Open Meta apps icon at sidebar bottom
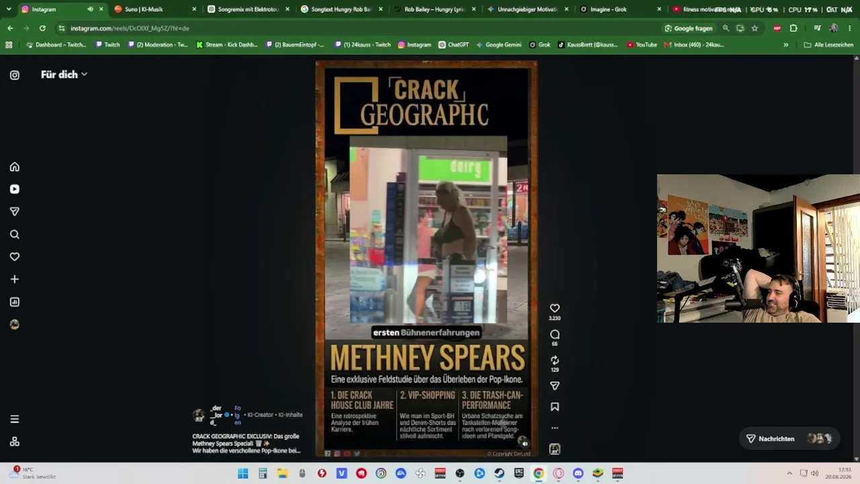 15,442
